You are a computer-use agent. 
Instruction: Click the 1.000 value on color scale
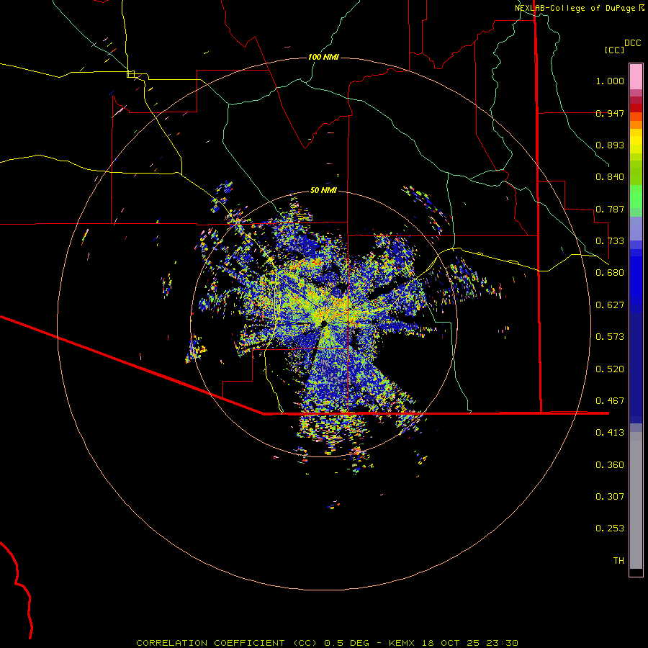pyautogui.click(x=610, y=81)
